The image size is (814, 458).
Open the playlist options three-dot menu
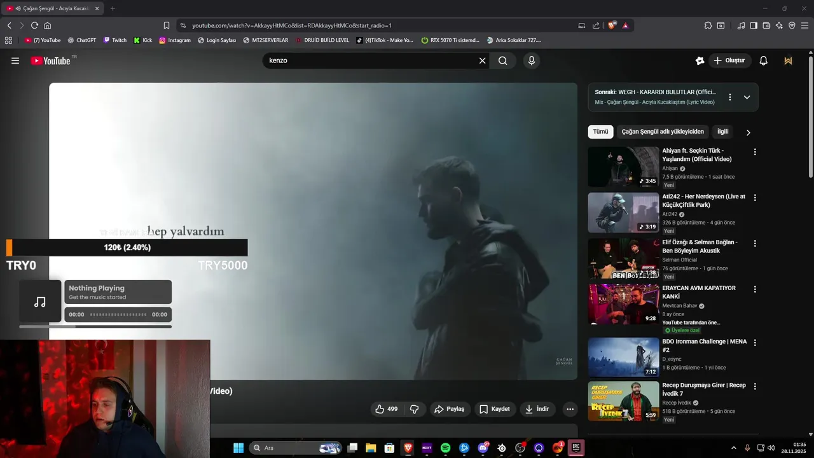click(x=730, y=97)
